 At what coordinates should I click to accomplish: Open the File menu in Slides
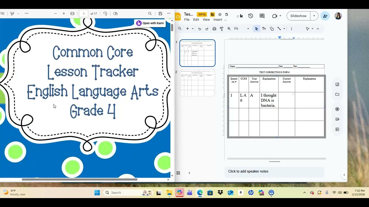pos(187,20)
